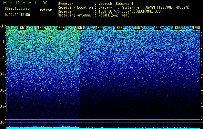Click the HROFFT title text
The width and height of the screenshot is (203, 129).
[20, 3]
